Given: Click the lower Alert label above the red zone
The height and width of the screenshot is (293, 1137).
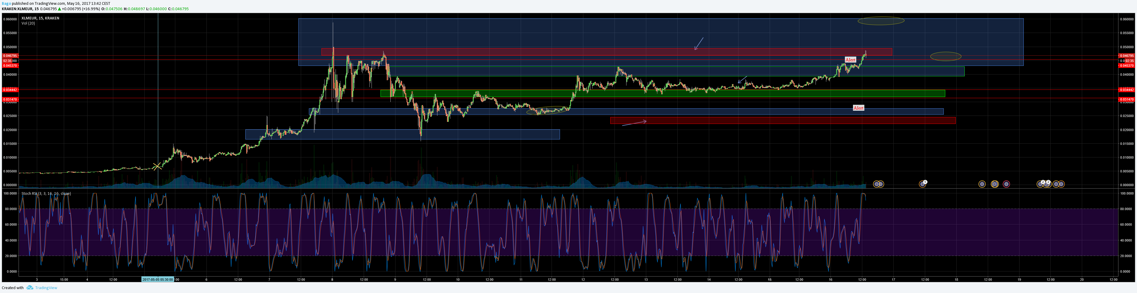Looking at the screenshot, I should [x=858, y=108].
